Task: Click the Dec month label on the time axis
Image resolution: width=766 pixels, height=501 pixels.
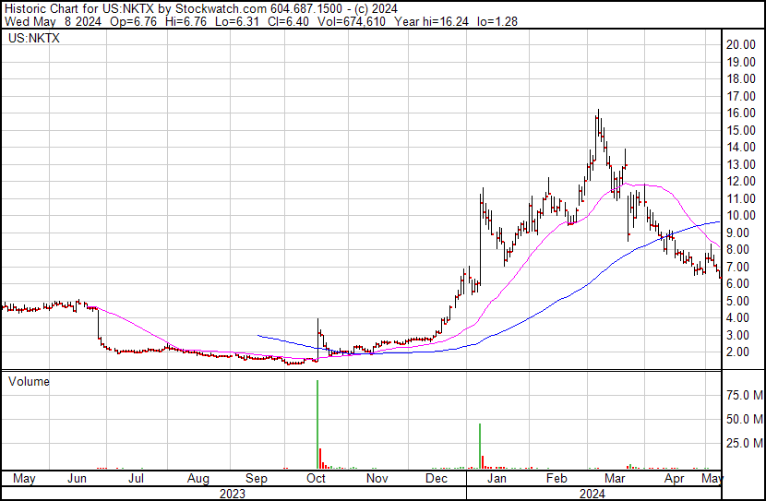Action: pos(437,479)
